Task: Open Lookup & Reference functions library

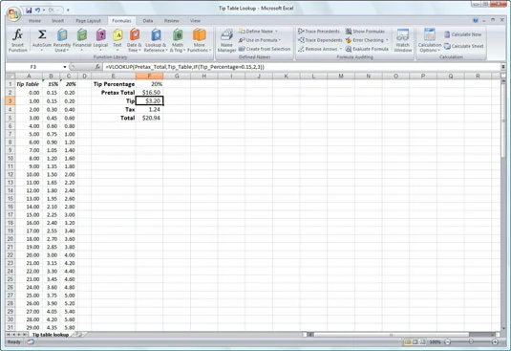Action: [156, 40]
